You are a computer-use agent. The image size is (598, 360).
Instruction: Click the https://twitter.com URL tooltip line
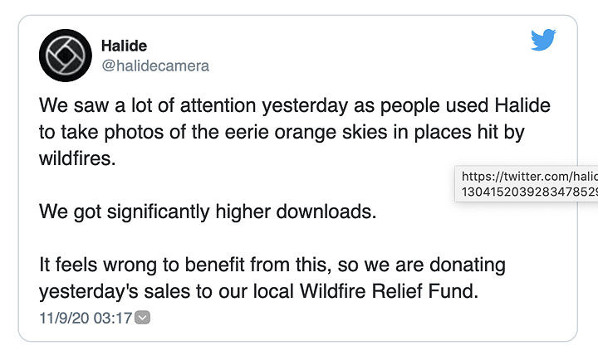point(529,177)
